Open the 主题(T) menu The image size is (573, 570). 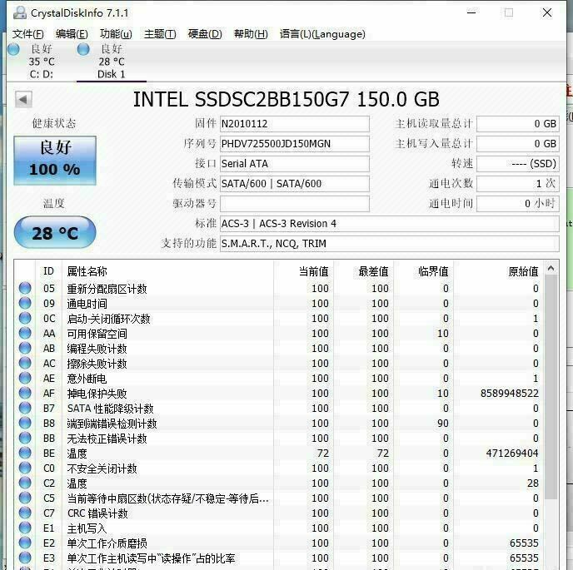click(160, 34)
